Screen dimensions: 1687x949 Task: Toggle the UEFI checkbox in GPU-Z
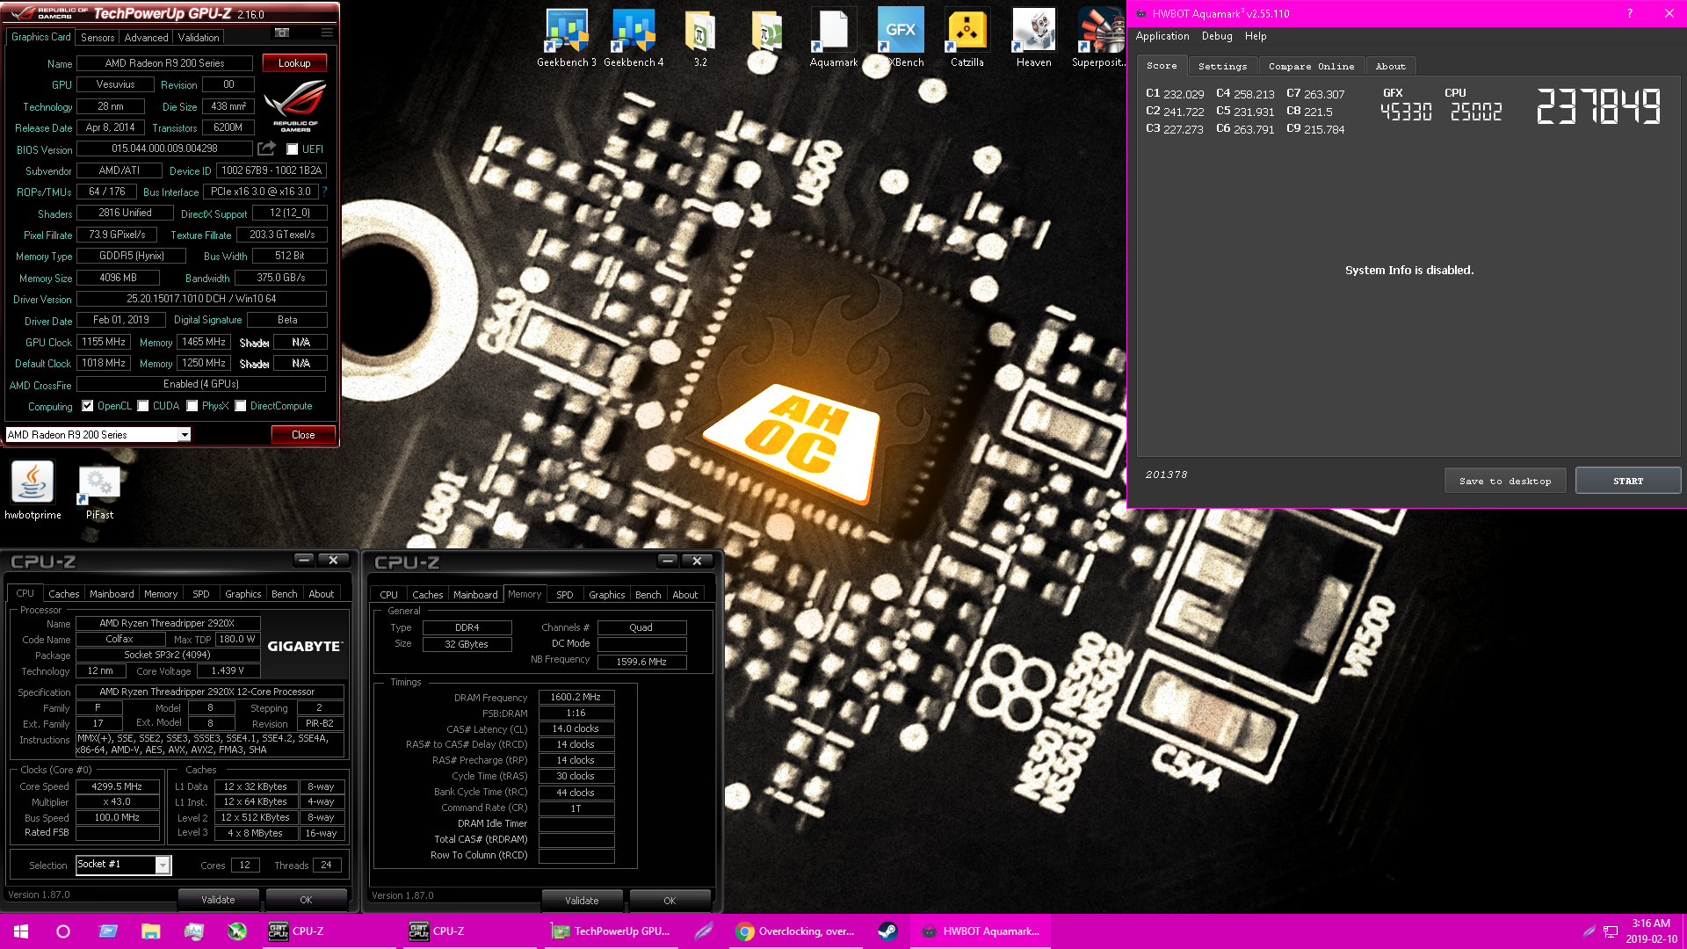click(x=293, y=149)
